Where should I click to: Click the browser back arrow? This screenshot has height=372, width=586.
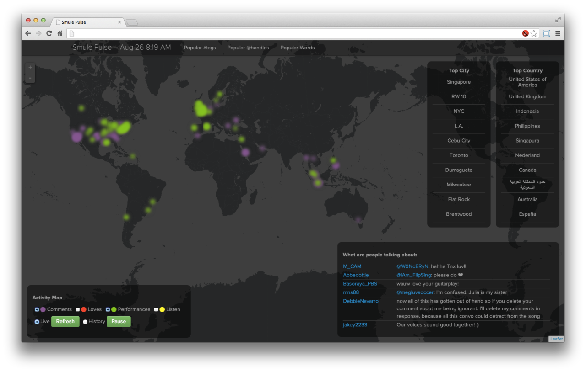[28, 33]
